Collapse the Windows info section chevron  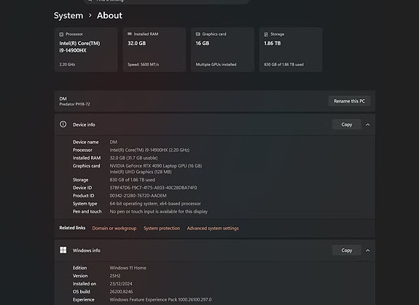point(368,250)
